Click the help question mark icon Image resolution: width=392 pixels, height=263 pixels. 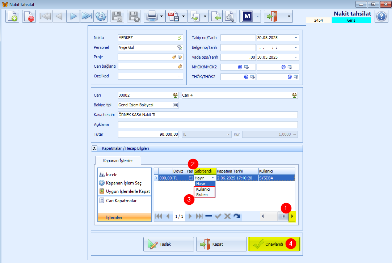[382, 17]
